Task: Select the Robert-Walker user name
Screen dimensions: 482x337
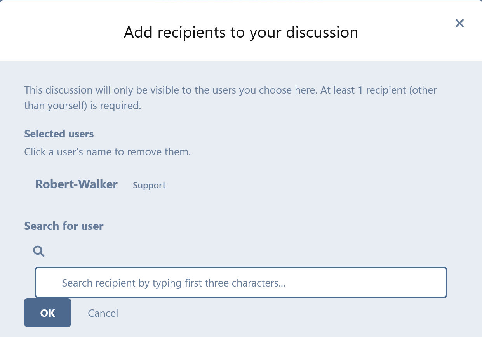Action: [x=77, y=184]
